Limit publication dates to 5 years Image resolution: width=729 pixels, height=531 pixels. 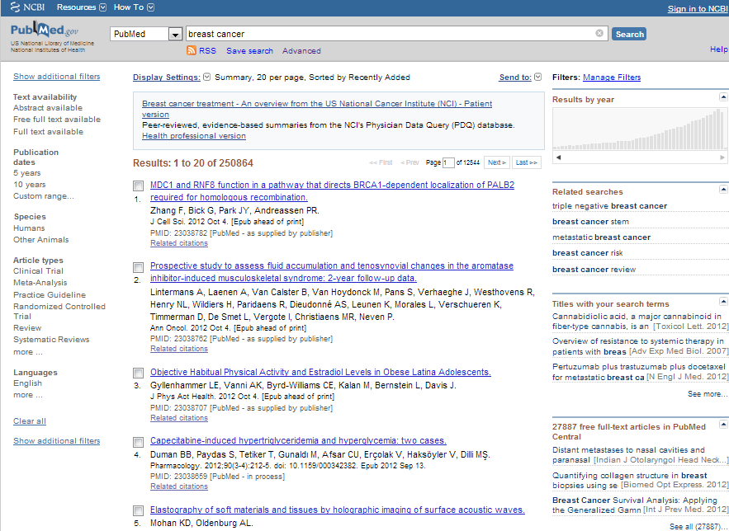tap(27, 173)
